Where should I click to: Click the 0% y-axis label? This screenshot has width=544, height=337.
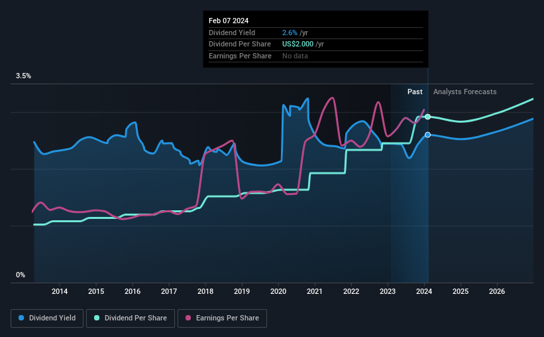(x=21, y=275)
